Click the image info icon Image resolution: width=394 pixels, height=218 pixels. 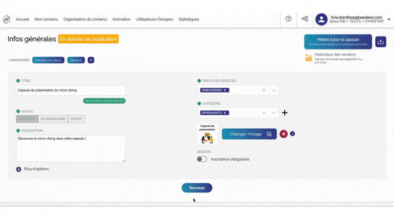pyautogui.click(x=292, y=134)
